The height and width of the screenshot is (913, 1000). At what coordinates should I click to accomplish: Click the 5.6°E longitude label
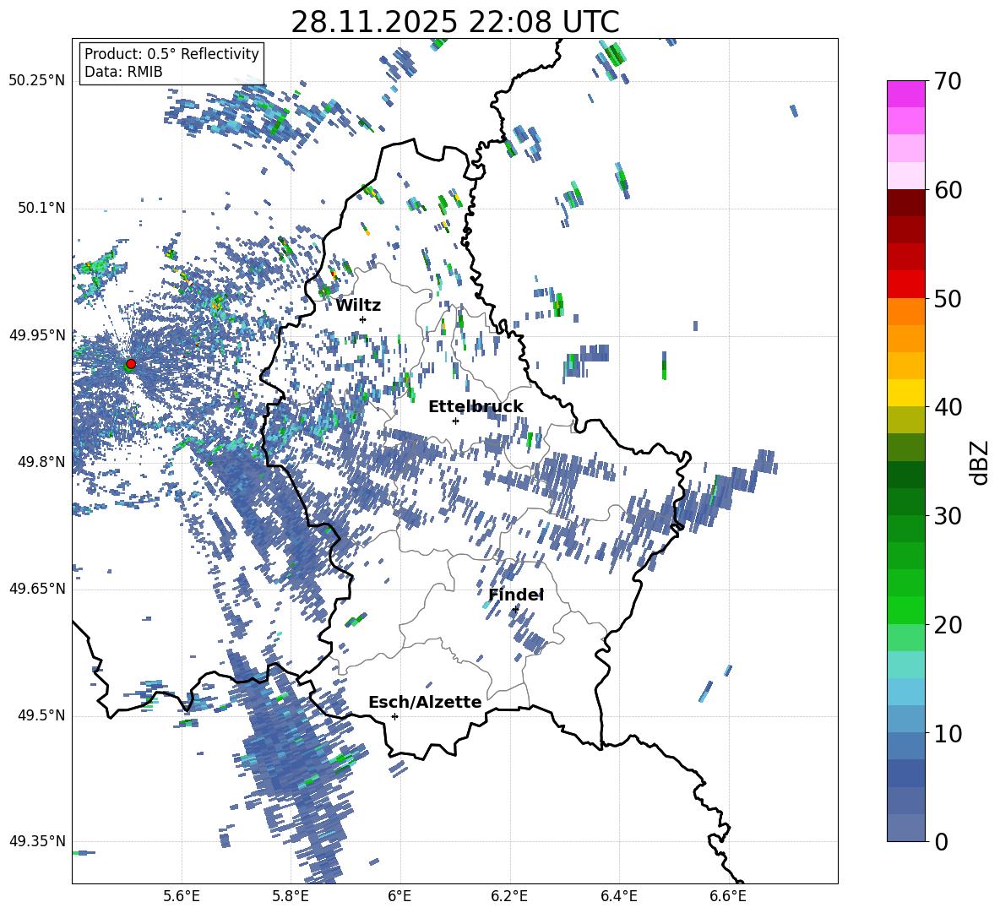182,896
